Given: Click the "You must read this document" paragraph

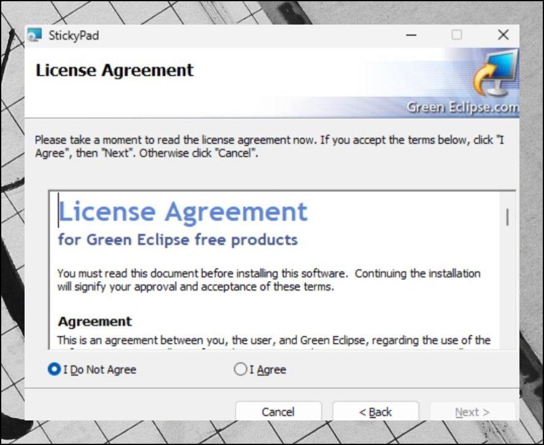Looking at the screenshot, I should (269, 280).
